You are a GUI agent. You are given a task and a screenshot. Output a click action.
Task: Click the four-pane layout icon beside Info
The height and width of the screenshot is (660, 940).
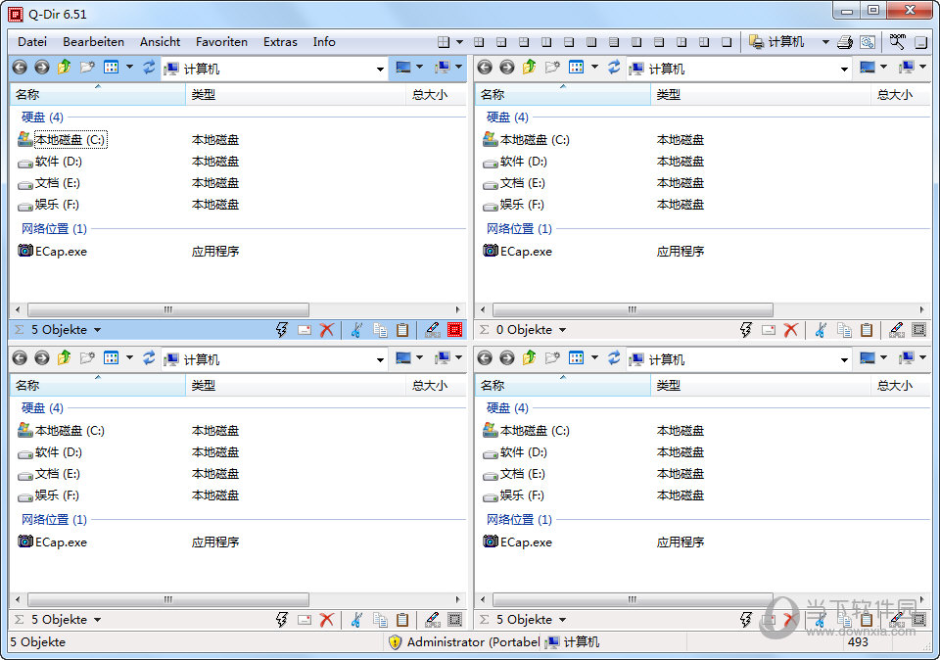point(444,42)
